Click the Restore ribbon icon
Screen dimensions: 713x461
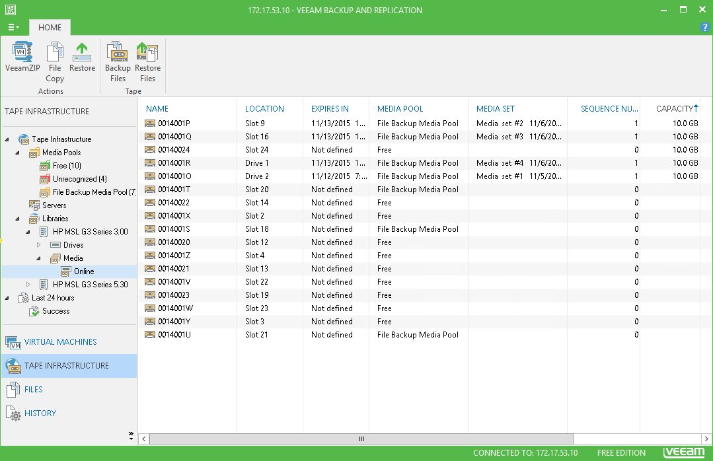[x=82, y=52]
